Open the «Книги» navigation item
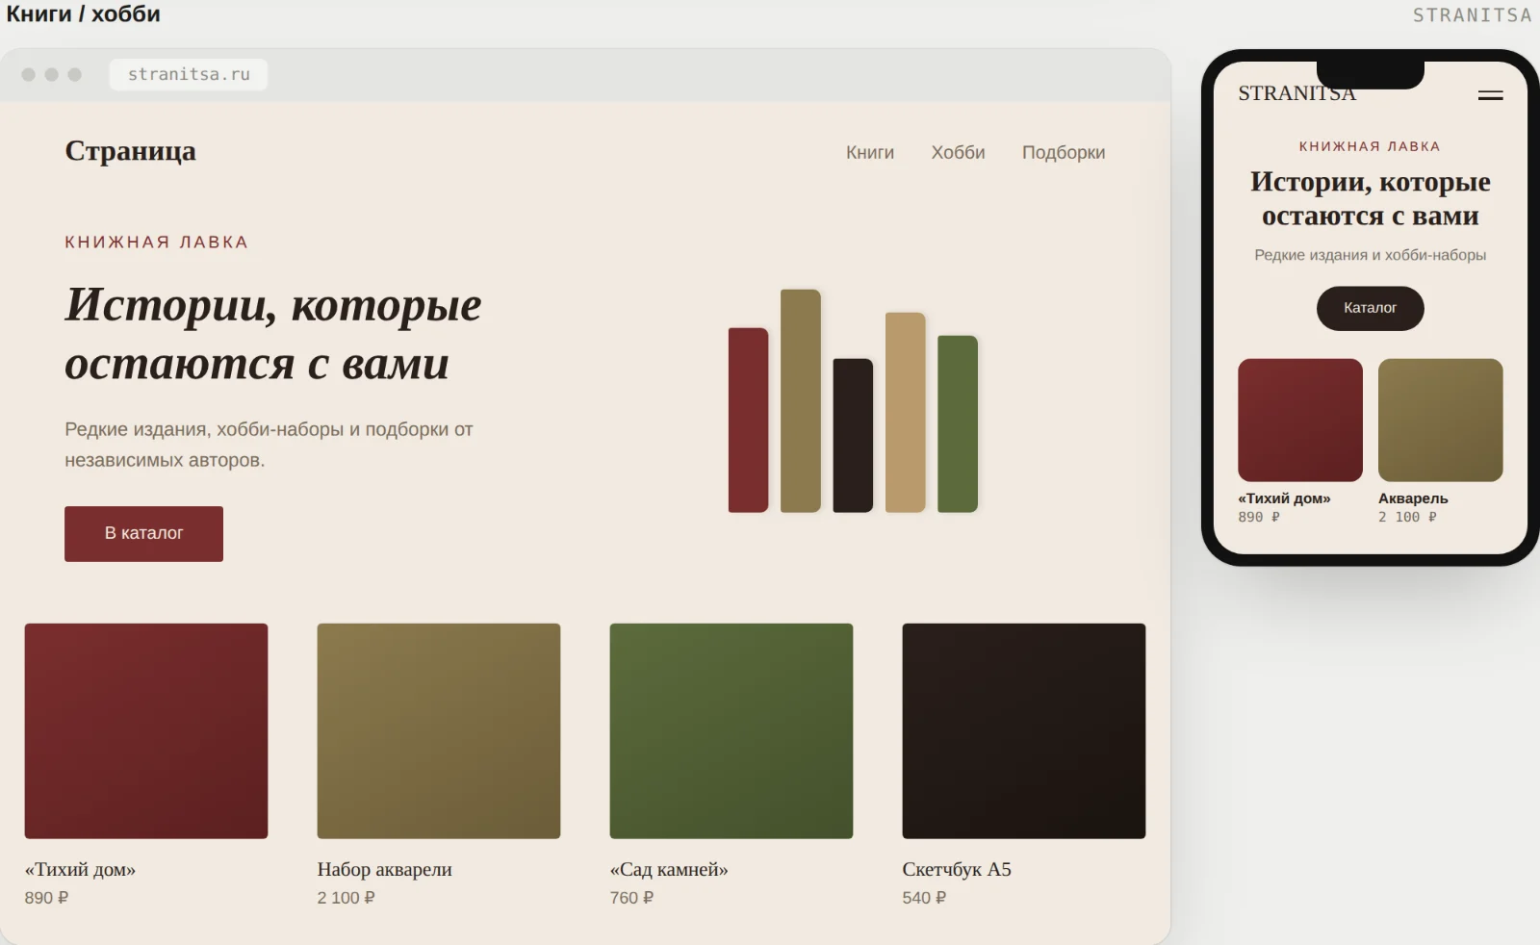This screenshot has width=1540, height=945. (870, 152)
